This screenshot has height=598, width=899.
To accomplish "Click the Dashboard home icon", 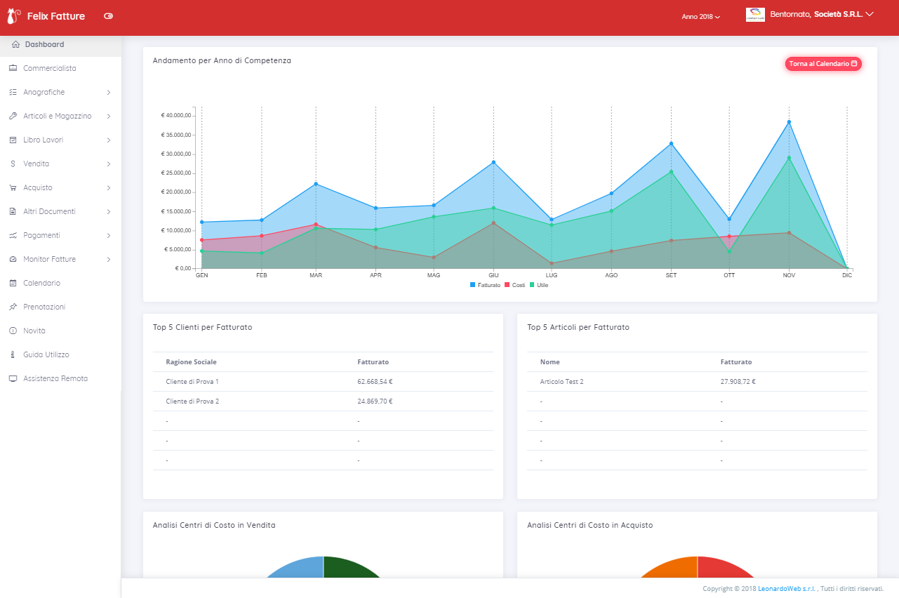I will point(16,44).
